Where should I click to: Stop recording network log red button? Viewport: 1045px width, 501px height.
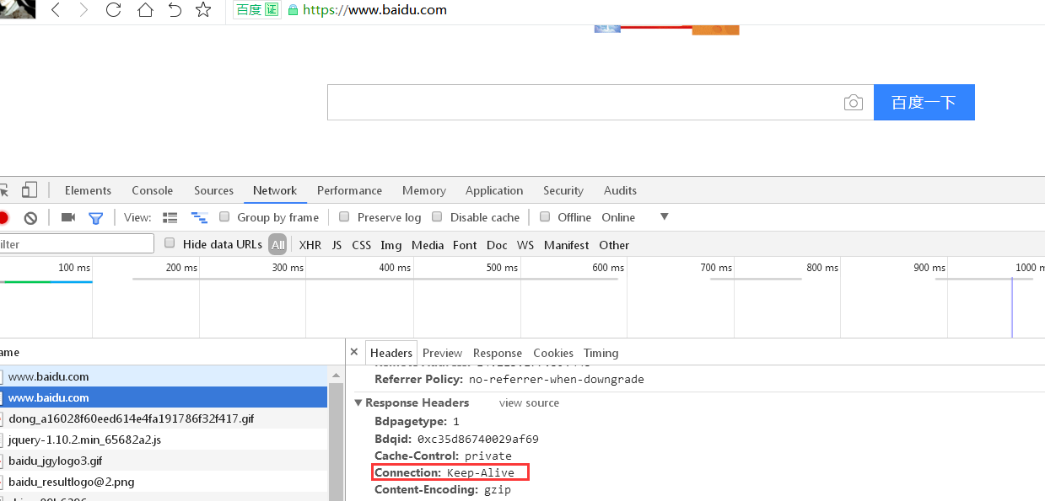point(3,217)
